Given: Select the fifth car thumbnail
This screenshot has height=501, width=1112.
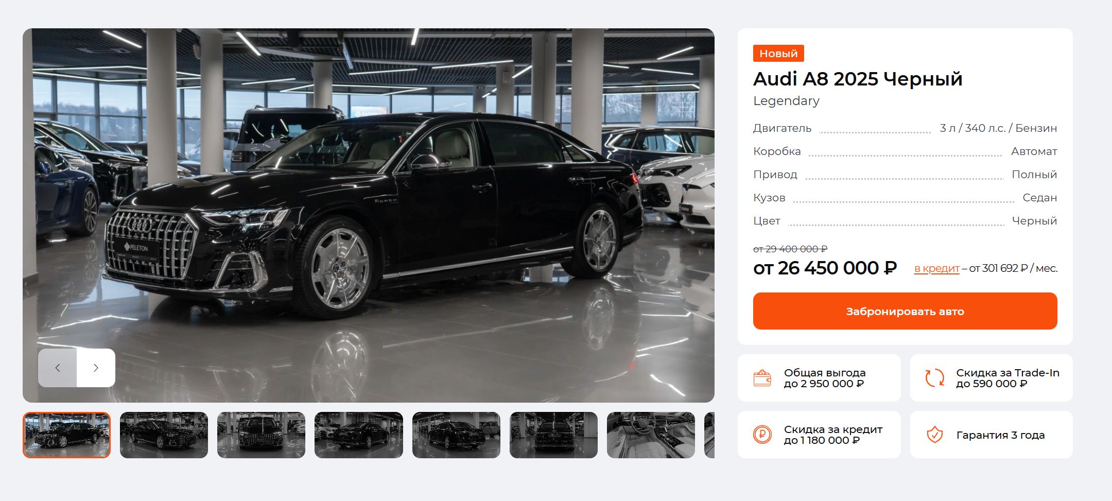Looking at the screenshot, I should [x=456, y=435].
